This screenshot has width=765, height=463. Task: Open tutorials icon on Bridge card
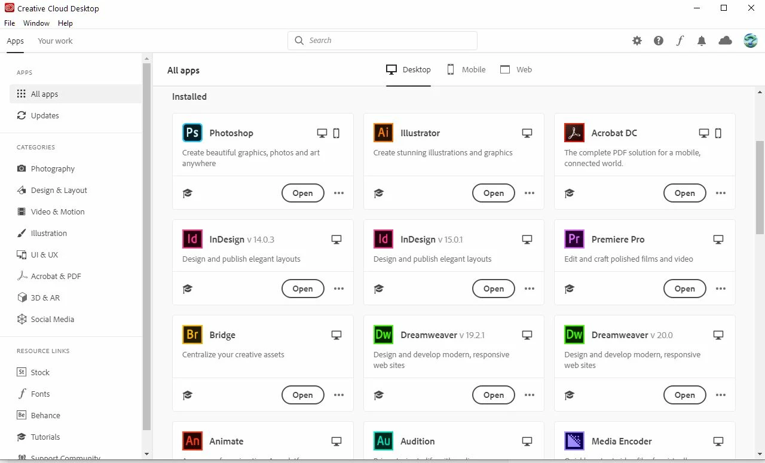(x=188, y=395)
